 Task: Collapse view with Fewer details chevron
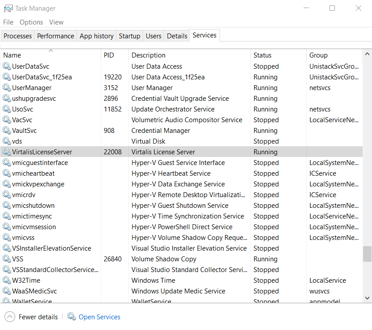(9, 317)
